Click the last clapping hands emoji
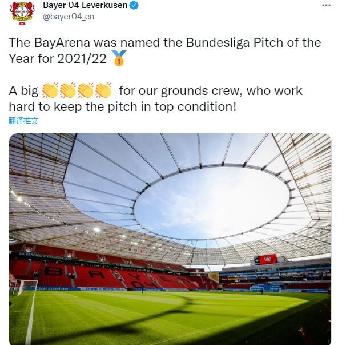The image size is (346, 345). (103, 90)
